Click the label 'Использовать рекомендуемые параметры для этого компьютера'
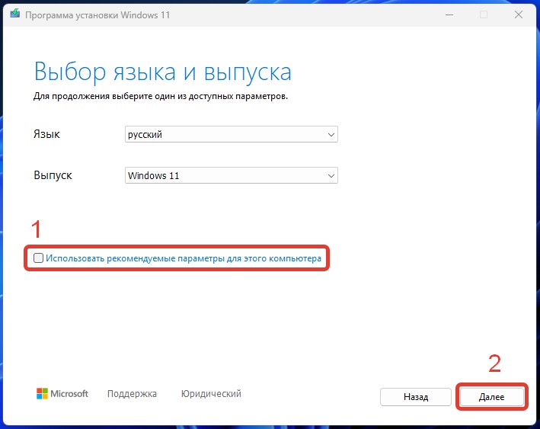The width and height of the screenshot is (540, 429). [x=184, y=258]
